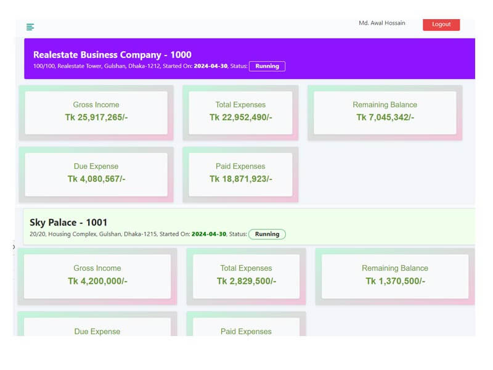Viewport: 493px width, 370px height.
Task: Click the hamburger menu icon
Action: [30, 27]
